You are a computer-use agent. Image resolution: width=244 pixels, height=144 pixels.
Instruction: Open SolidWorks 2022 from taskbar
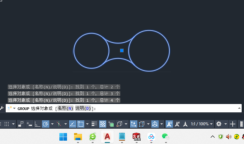point(136,136)
